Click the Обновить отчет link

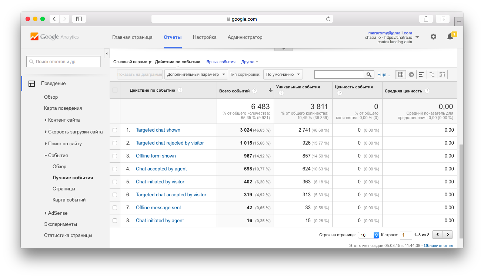[438, 245]
